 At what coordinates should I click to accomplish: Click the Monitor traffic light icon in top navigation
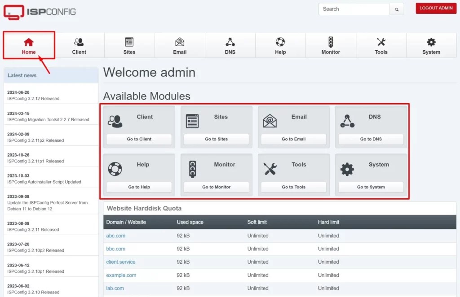pos(331,42)
